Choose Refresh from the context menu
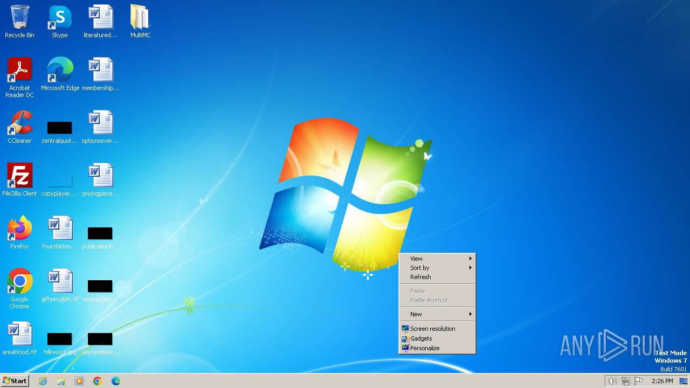Image resolution: width=690 pixels, height=388 pixels. [437, 277]
